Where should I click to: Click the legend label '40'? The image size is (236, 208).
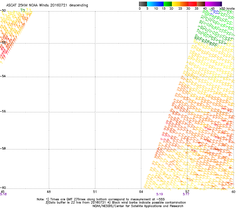point(205,9)
